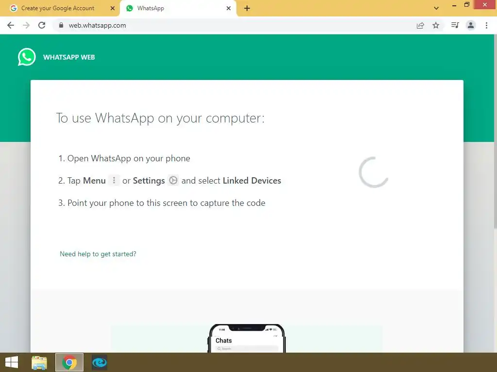Reload the WhatsApp Web page
This screenshot has width=497, height=372.
42,25
